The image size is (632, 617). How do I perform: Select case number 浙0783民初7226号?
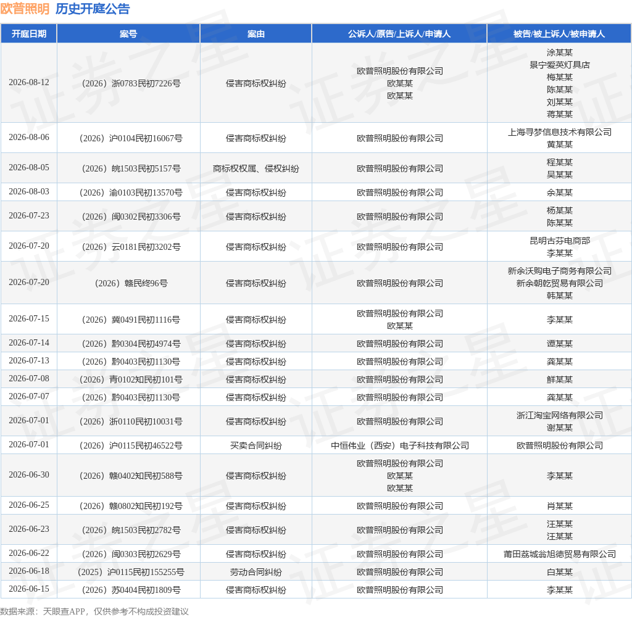[x=131, y=83]
